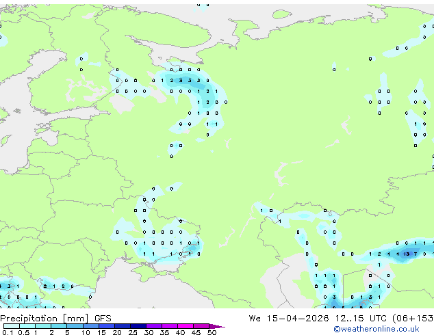Click the '10' legend label
The height and width of the screenshot is (335, 434).
(86, 332)
